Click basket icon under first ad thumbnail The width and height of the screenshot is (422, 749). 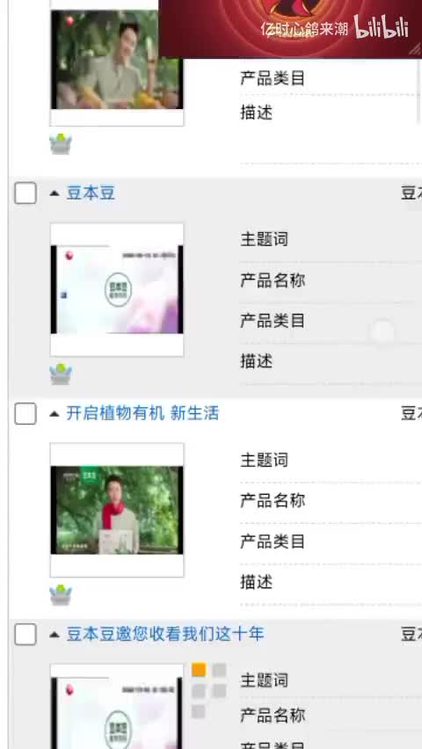point(61,144)
